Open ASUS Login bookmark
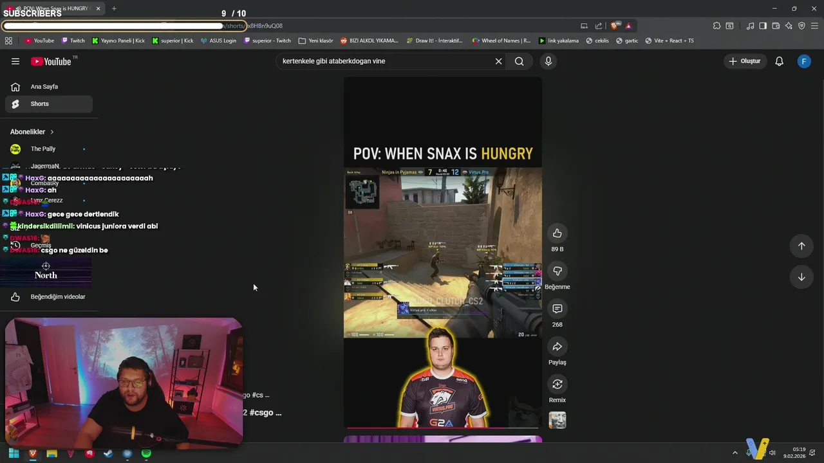Screen dimensions: 824x463 click(x=218, y=41)
